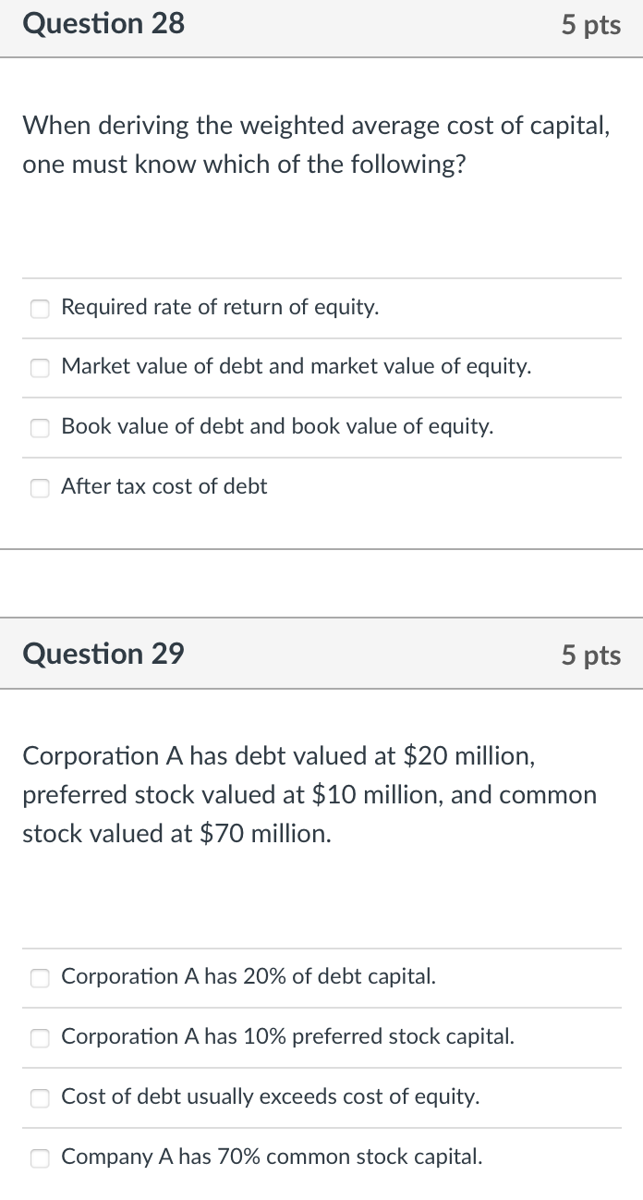Select the answer mentioning book values
This screenshot has height=1200, width=643.
tap(277, 427)
